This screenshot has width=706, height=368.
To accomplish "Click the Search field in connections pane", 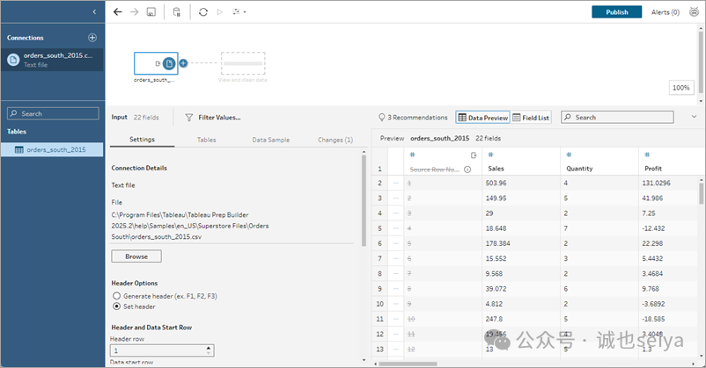I will pos(53,113).
